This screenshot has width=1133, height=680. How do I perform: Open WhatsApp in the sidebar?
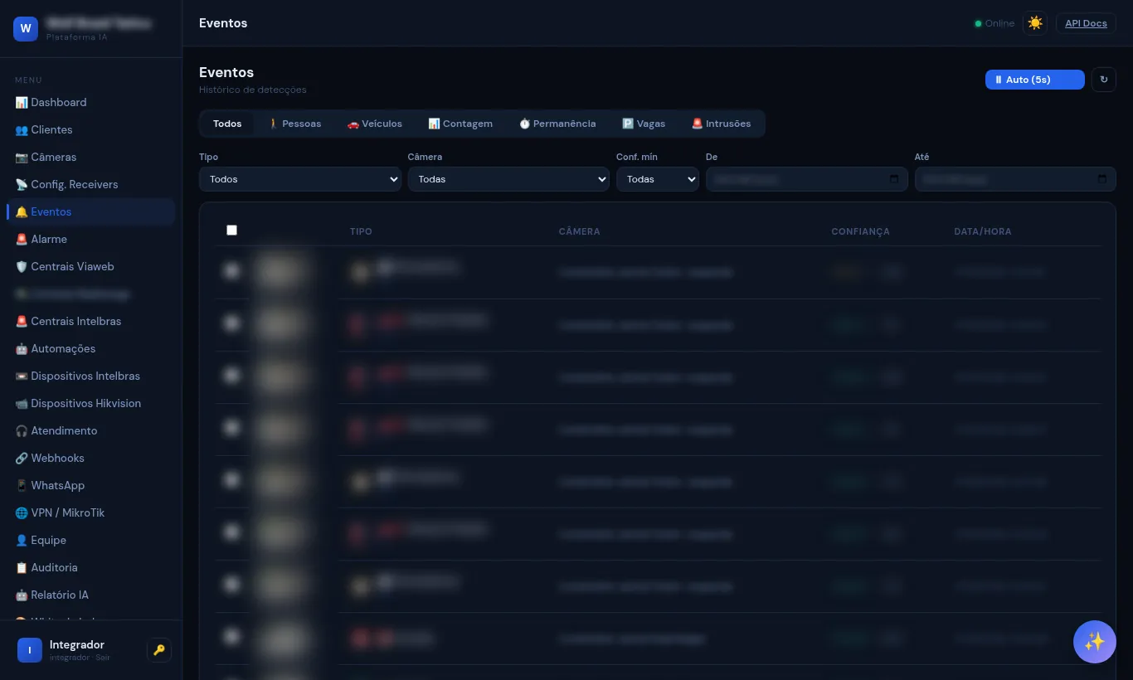[x=91, y=485]
